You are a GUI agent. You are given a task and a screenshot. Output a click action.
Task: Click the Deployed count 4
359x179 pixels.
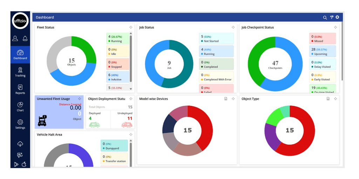pos(90,118)
